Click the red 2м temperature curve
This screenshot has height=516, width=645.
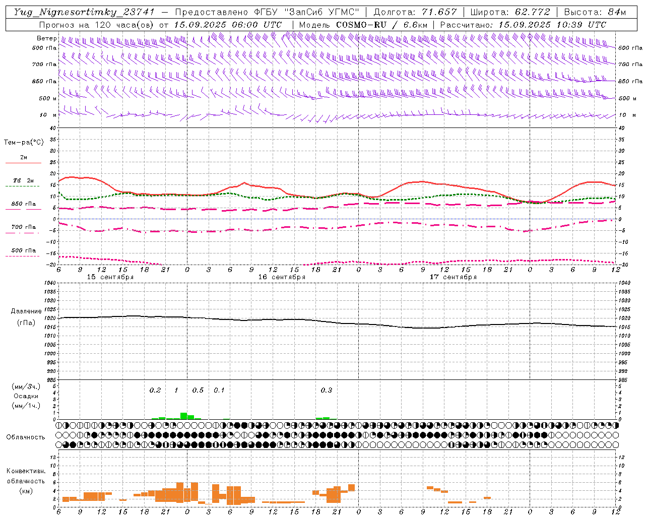point(338,195)
